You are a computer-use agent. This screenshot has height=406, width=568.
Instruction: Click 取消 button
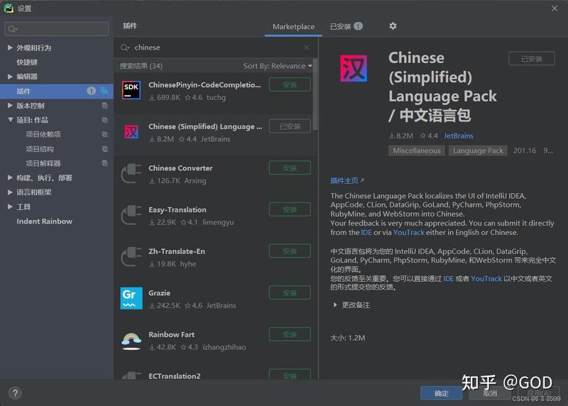point(490,393)
